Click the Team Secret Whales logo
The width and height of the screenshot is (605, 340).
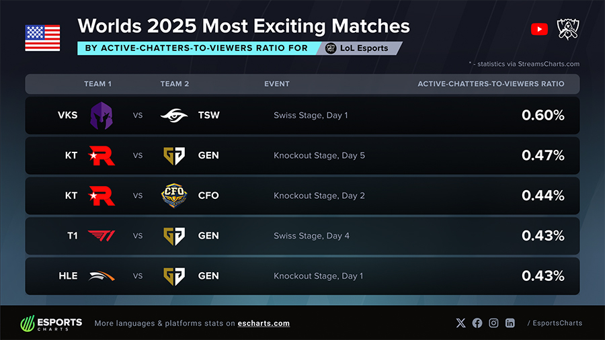pyautogui.click(x=175, y=115)
